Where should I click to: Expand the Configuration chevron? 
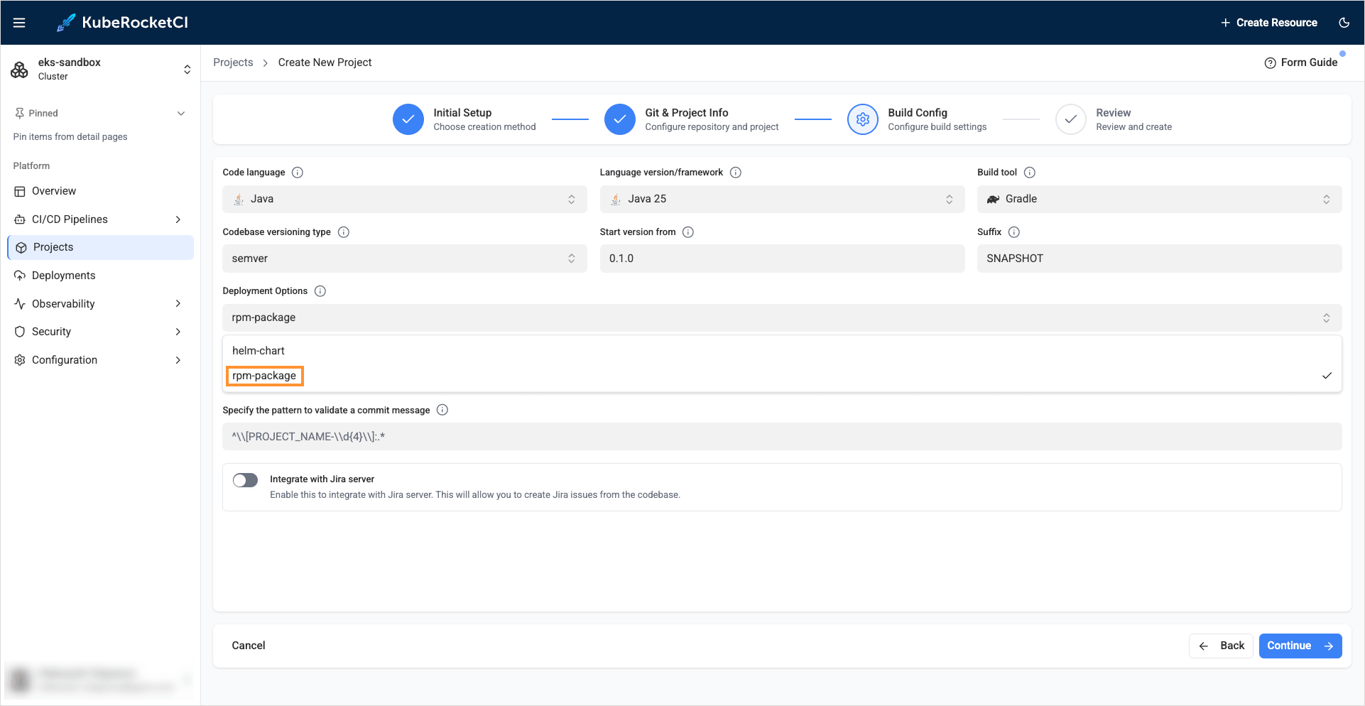coord(178,360)
